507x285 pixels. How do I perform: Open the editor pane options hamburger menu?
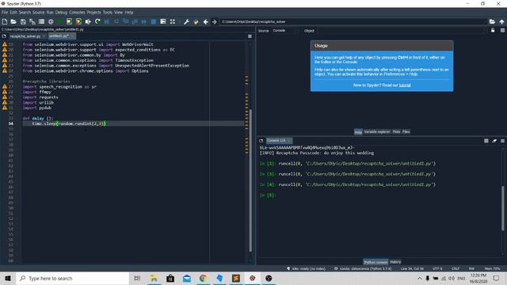(x=250, y=36)
